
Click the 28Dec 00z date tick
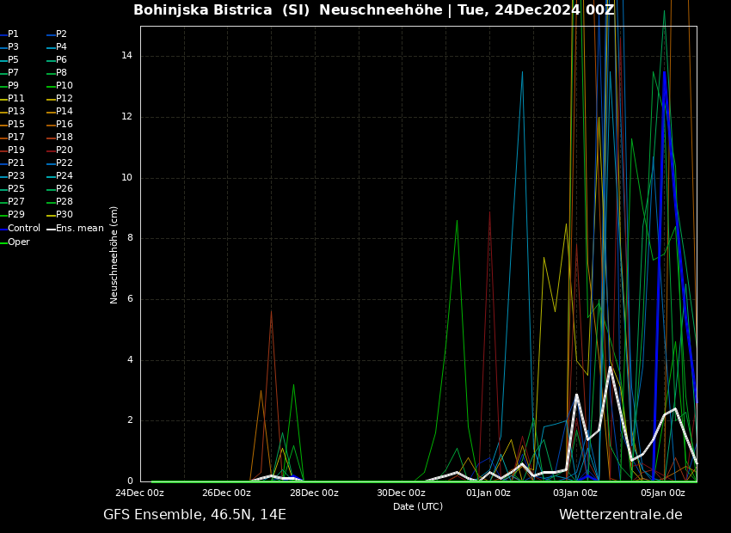[x=314, y=493]
